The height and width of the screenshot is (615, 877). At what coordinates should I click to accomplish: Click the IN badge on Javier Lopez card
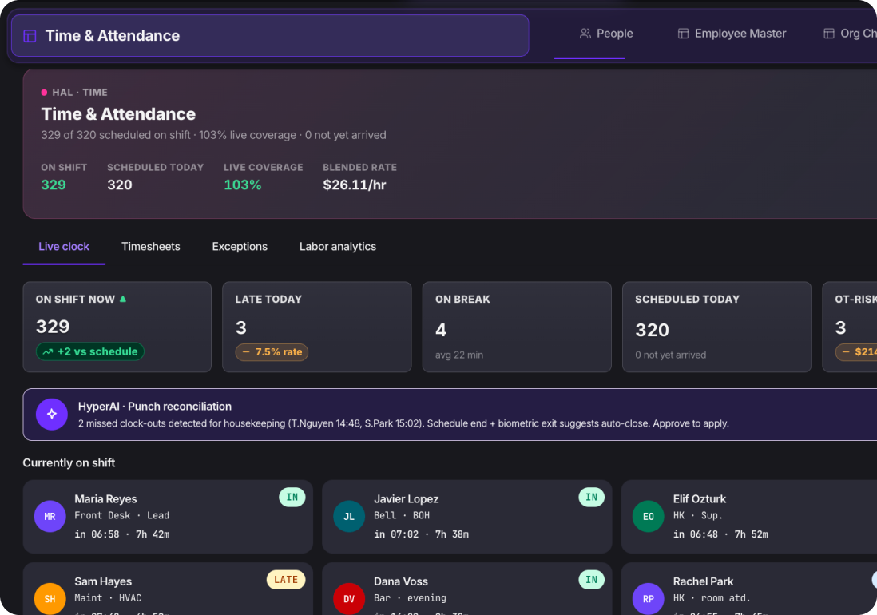click(x=591, y=497)
